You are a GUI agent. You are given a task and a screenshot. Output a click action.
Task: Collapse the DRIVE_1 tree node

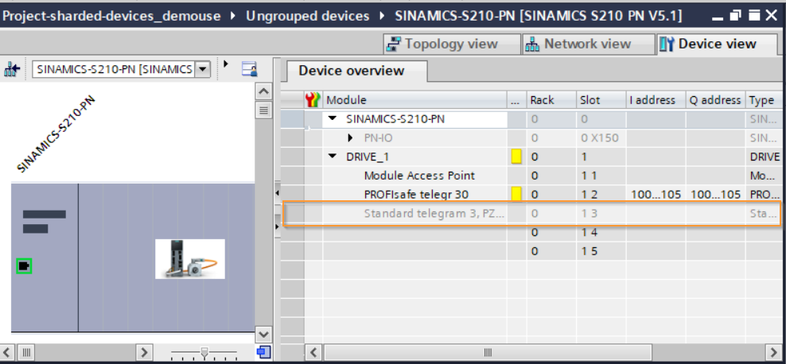pyautogui.click(x=332, y=157)
